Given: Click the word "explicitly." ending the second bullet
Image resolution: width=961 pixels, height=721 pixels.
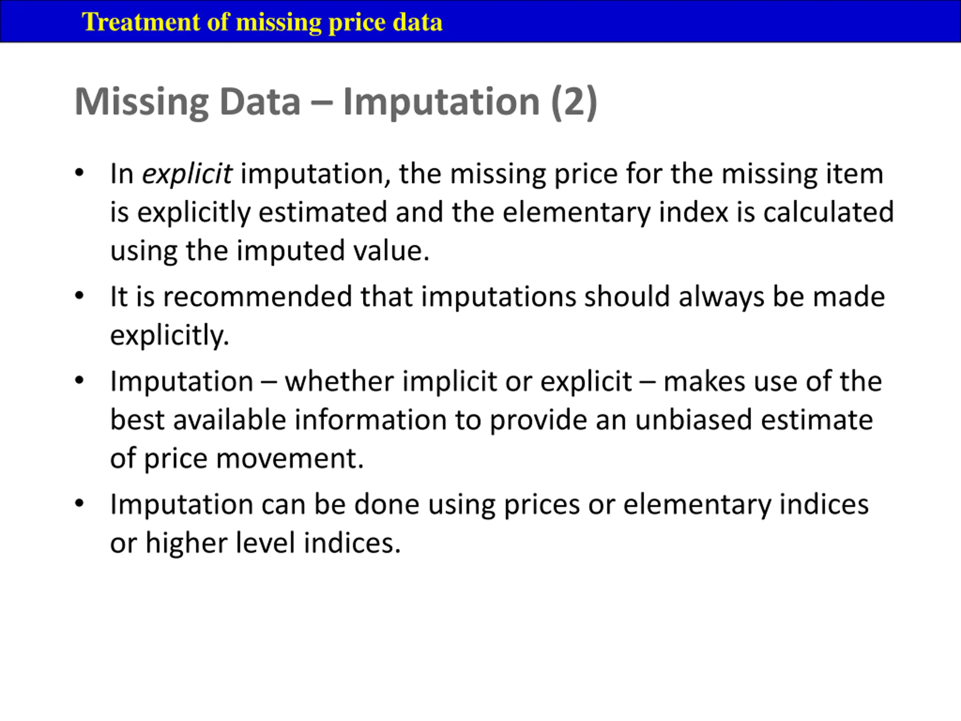Looking at the screenshot, I should pos(169,335).
